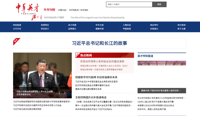
Task: Click the 半月刊网 red title text
Action: click(49, 10)
